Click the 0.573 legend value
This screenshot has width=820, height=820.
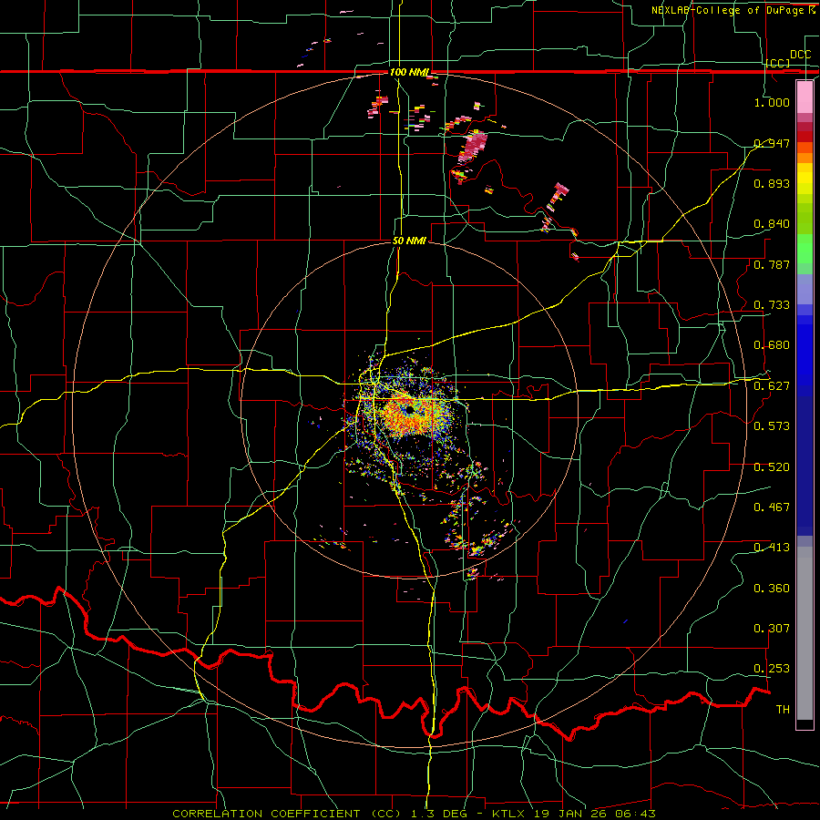pos(772,426)
